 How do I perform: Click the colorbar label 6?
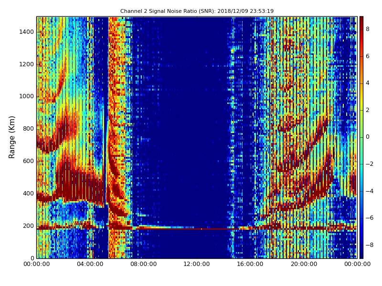click(368, 56)
